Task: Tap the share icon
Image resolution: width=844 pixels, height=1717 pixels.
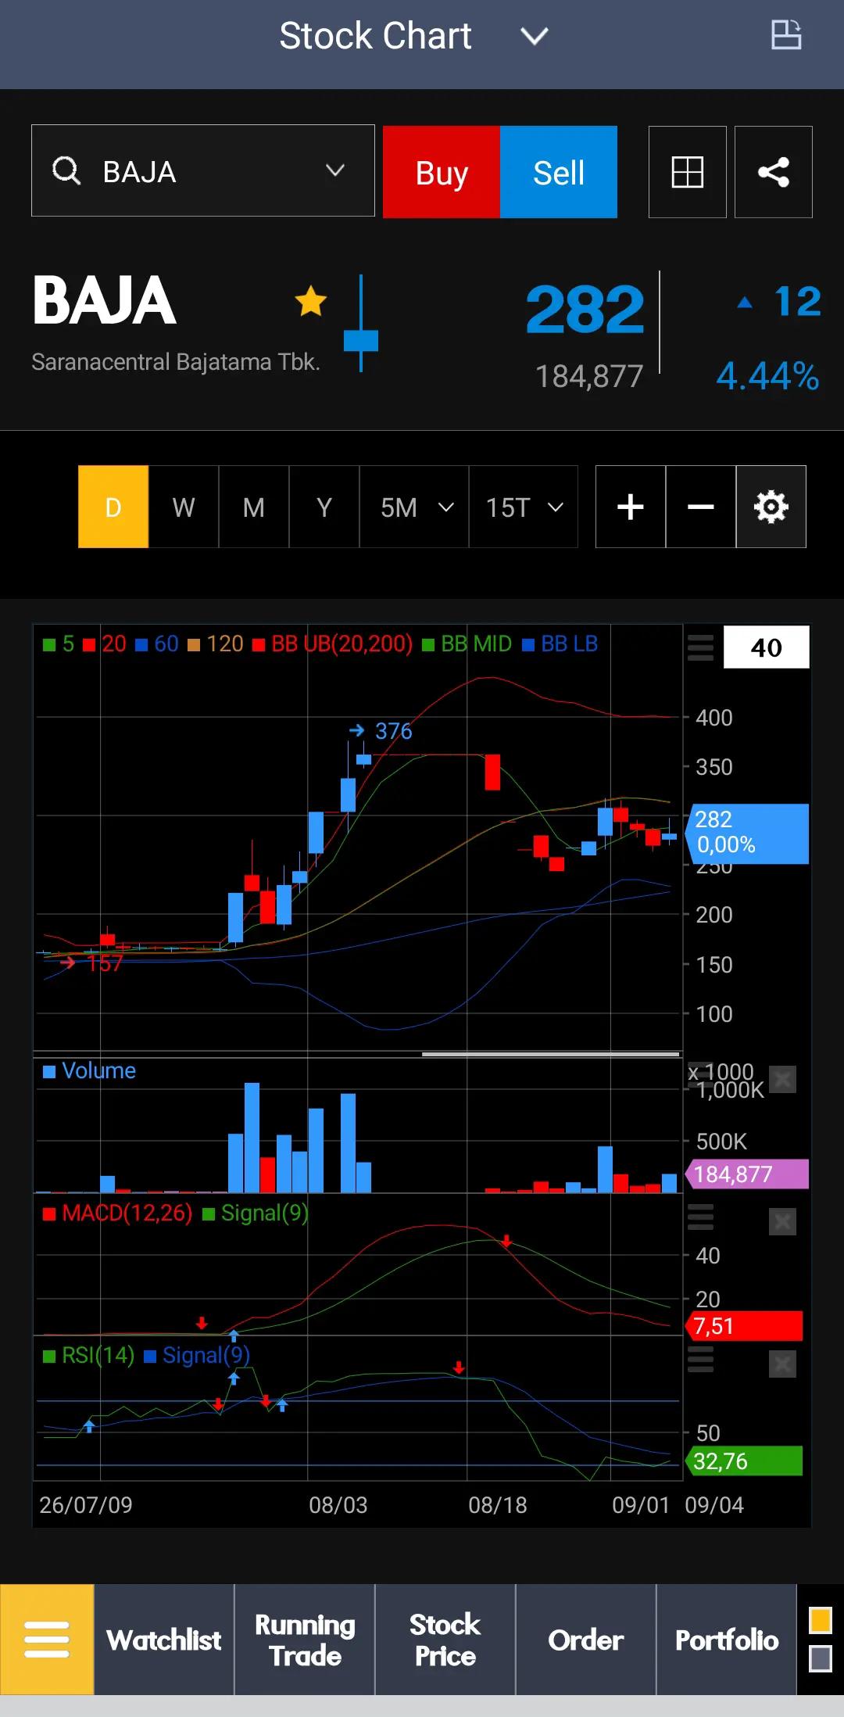Action: coord(774,172)
